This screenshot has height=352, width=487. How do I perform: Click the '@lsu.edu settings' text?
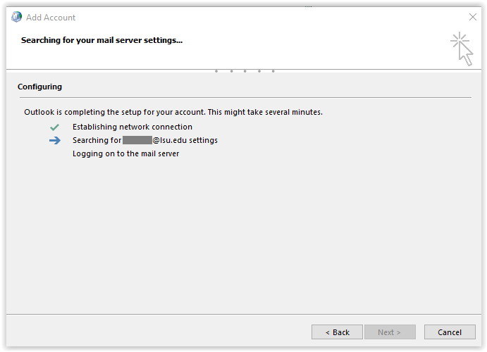[185, 140]
